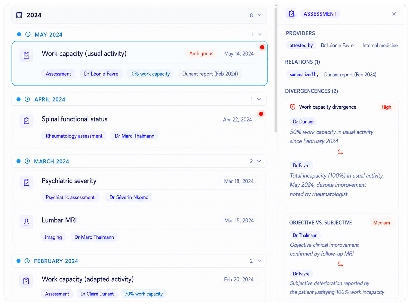This screenshot has width=411, height=305.
Task: Click the Dr Claire Dunant tag
Action: (x=97, y=294)
